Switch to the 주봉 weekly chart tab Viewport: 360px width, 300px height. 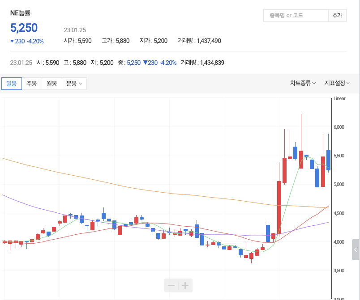32,84
